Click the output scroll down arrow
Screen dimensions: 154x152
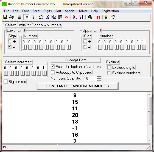click(x=149, y=140)
